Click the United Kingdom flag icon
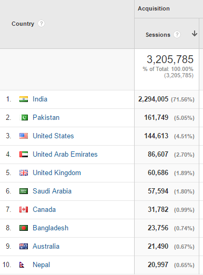This screenshot has width=203, height=275. point(24,173)
